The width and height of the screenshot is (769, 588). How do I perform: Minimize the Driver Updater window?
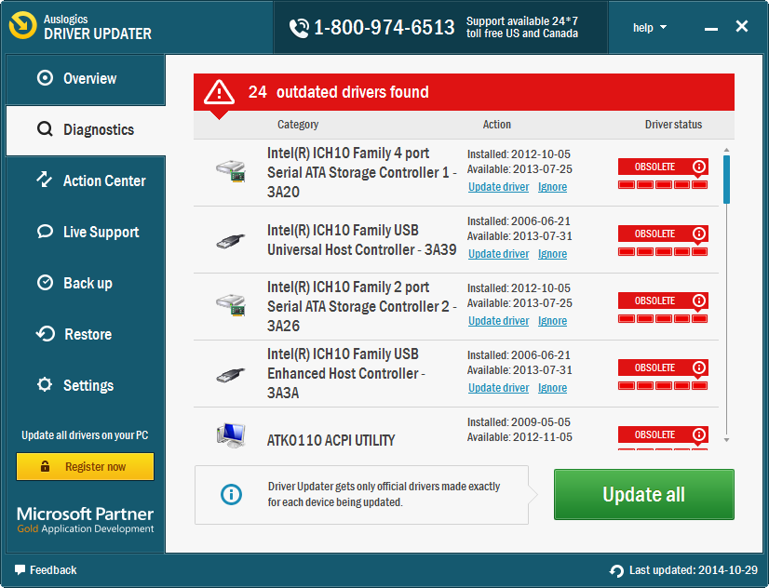(x=711, y=28)
